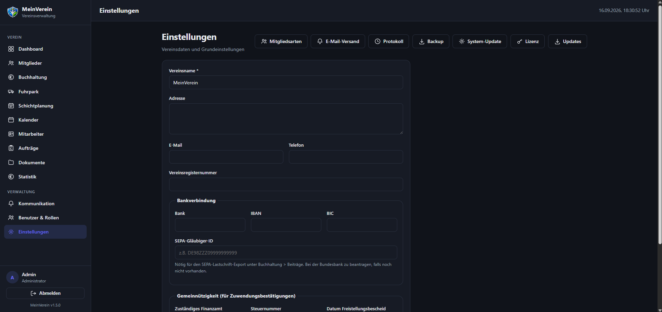Click the Zuständiges Finanzamt label

click(198, 309)
